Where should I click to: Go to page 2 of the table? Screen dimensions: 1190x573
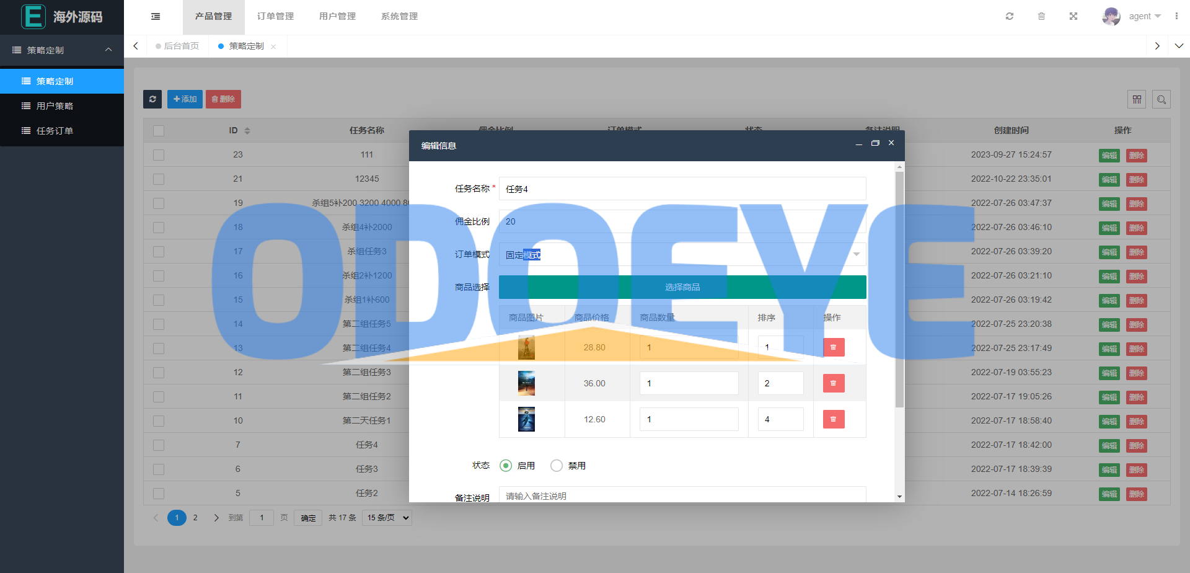pos(195,518)
